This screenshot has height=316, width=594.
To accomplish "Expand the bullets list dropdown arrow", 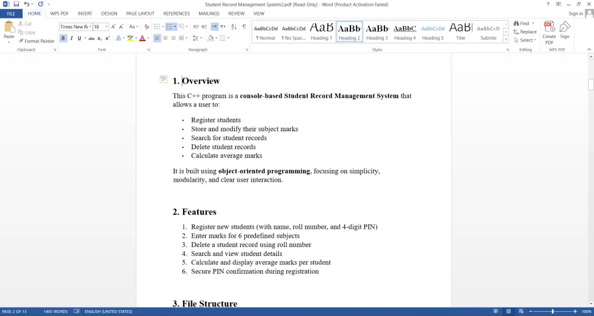I will pos(163,27).
